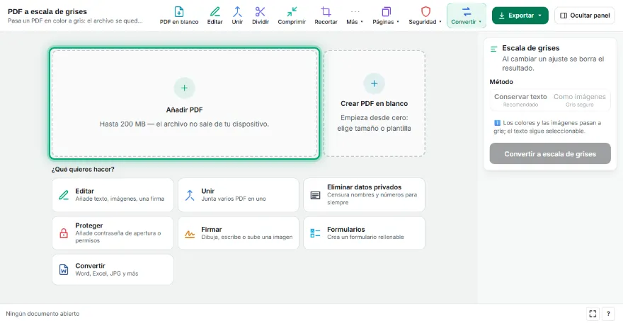Click the plus icon for Crear PDF en blanco
Screen dimensions: 623x323
tap(374, 83)
